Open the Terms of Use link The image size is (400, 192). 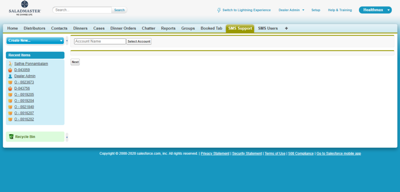[x=275, y=153]
